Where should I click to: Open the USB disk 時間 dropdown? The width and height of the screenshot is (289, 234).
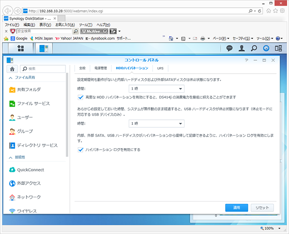pyautogui.click(x=157, y=124)
